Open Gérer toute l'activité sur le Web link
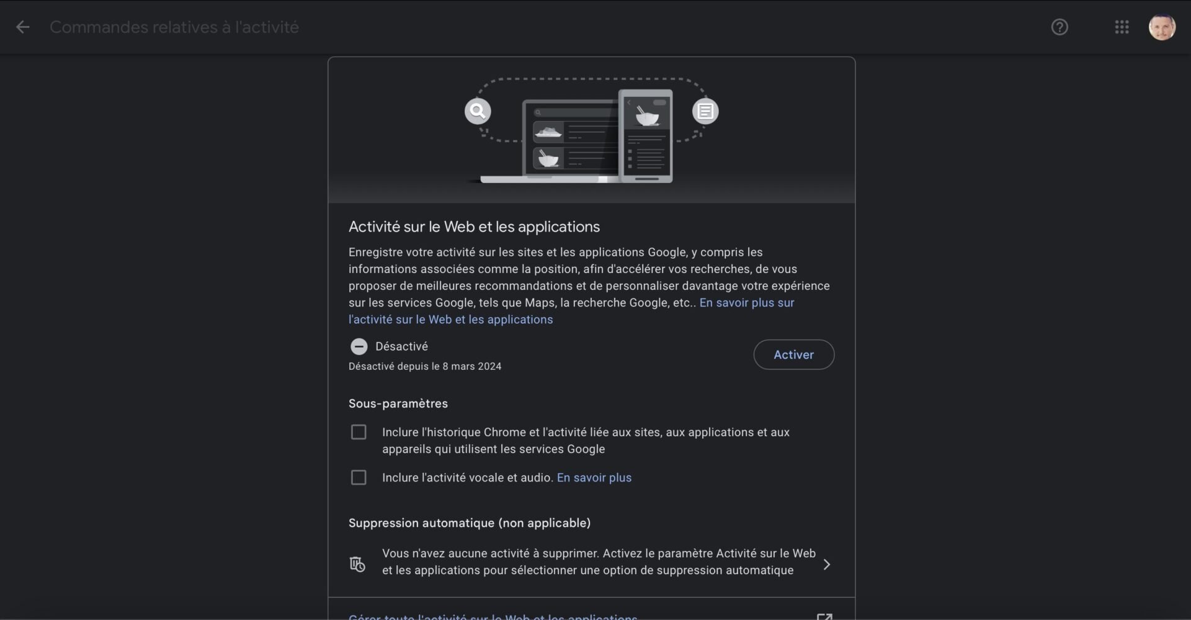1191x620 pixels. pyautogui.click(x=493, y=617)
